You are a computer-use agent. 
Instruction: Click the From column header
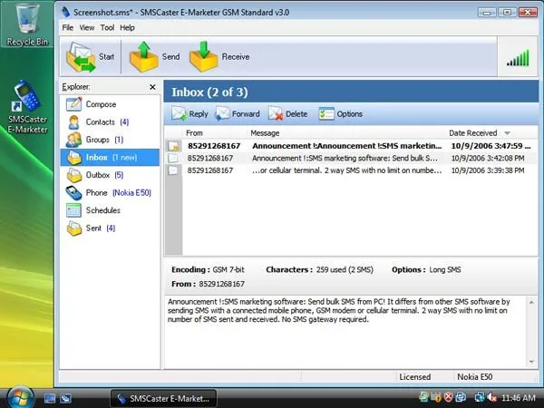(x=194, y=133)
